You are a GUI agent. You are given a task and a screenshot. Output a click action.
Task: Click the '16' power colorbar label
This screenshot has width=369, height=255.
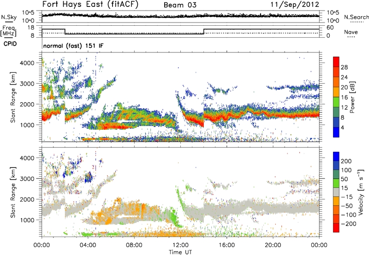(344, 98)
